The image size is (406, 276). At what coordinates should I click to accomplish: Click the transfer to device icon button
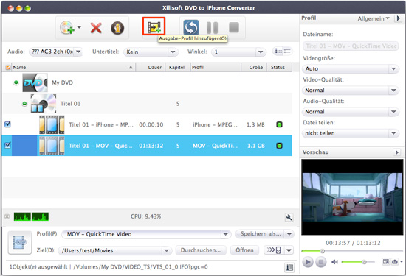point(274,250)
